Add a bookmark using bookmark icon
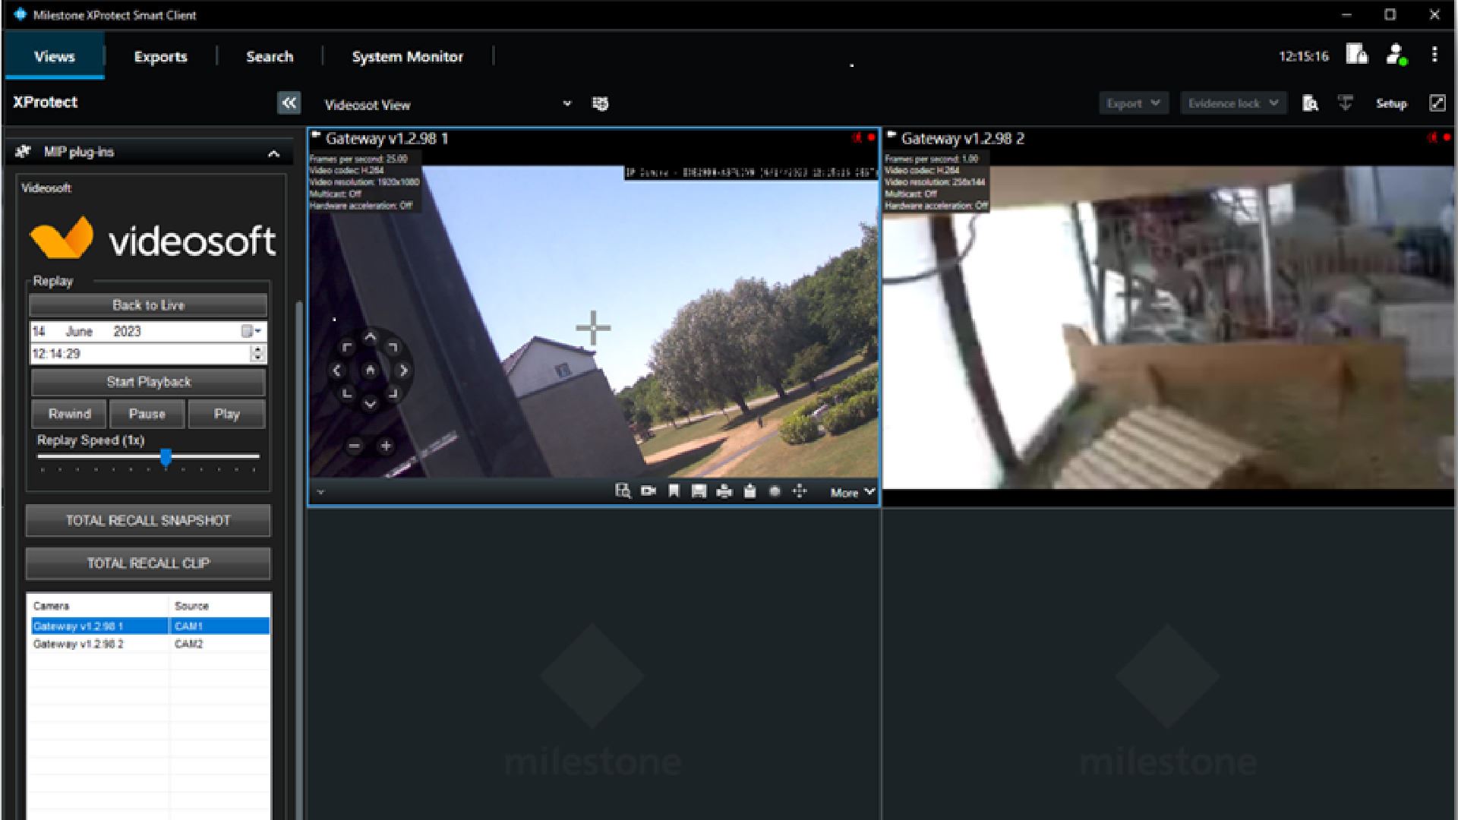 674,491
